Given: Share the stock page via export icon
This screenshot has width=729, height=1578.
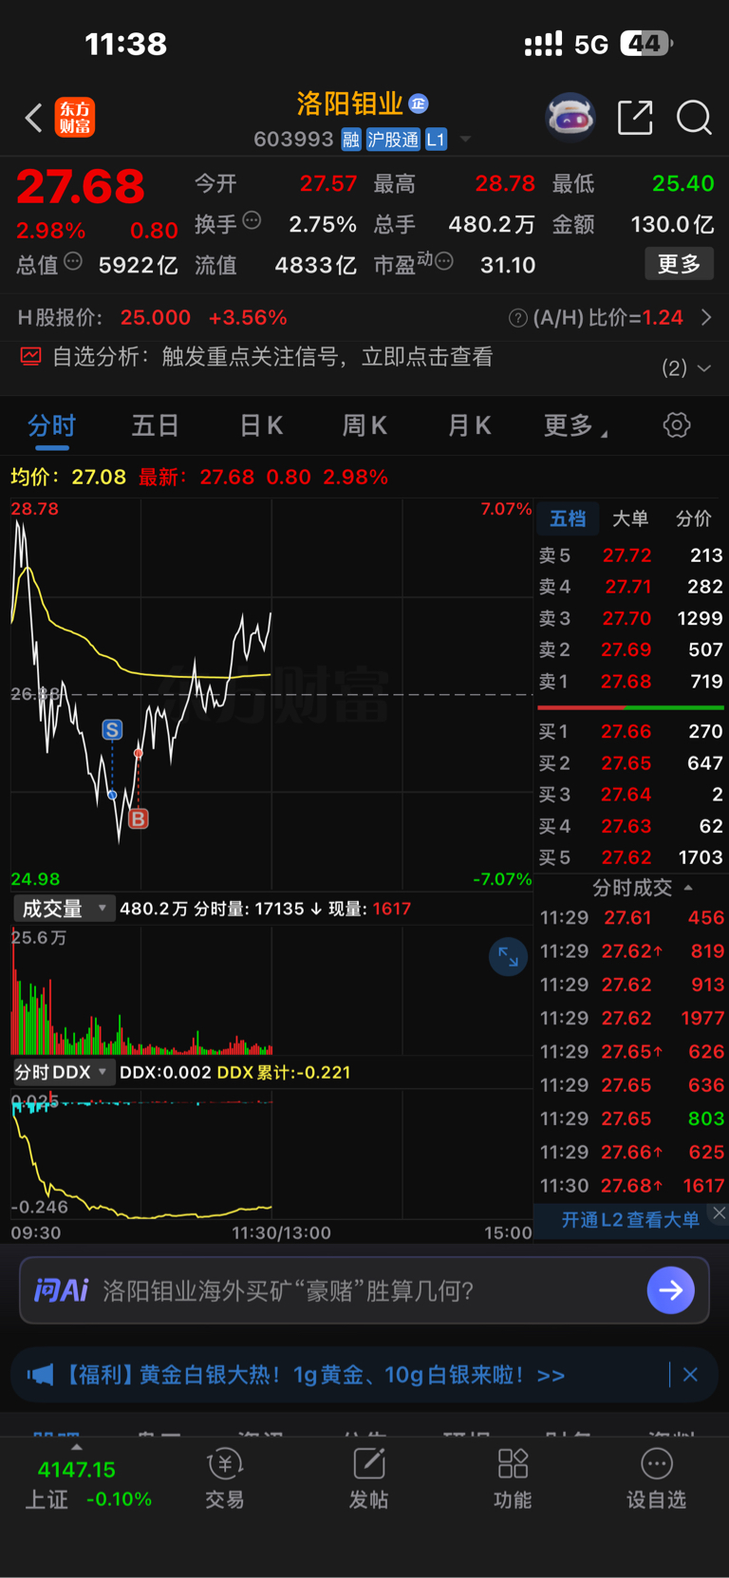Looking at the screenshot, I should (x=635, y=118).
